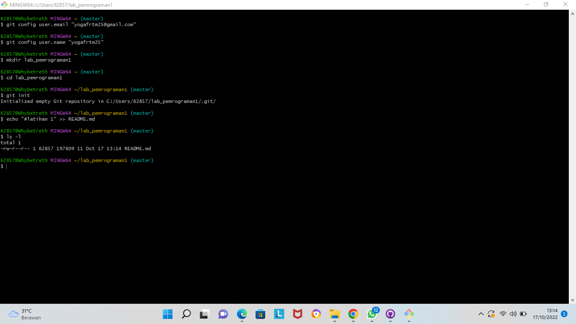Launch Google Chrome from the taskbar
This screenshot has height=324, width=576.
tap(353, 314)
